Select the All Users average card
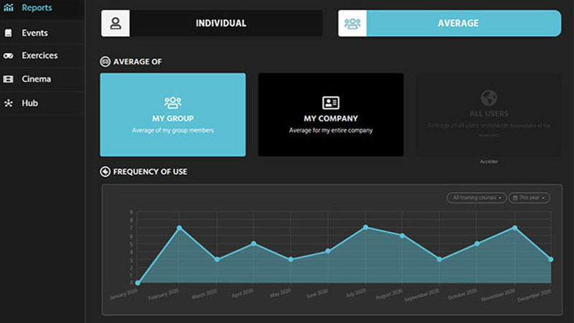Image resolution: width=574 pixels, height=323 pixels. (489, 115)
